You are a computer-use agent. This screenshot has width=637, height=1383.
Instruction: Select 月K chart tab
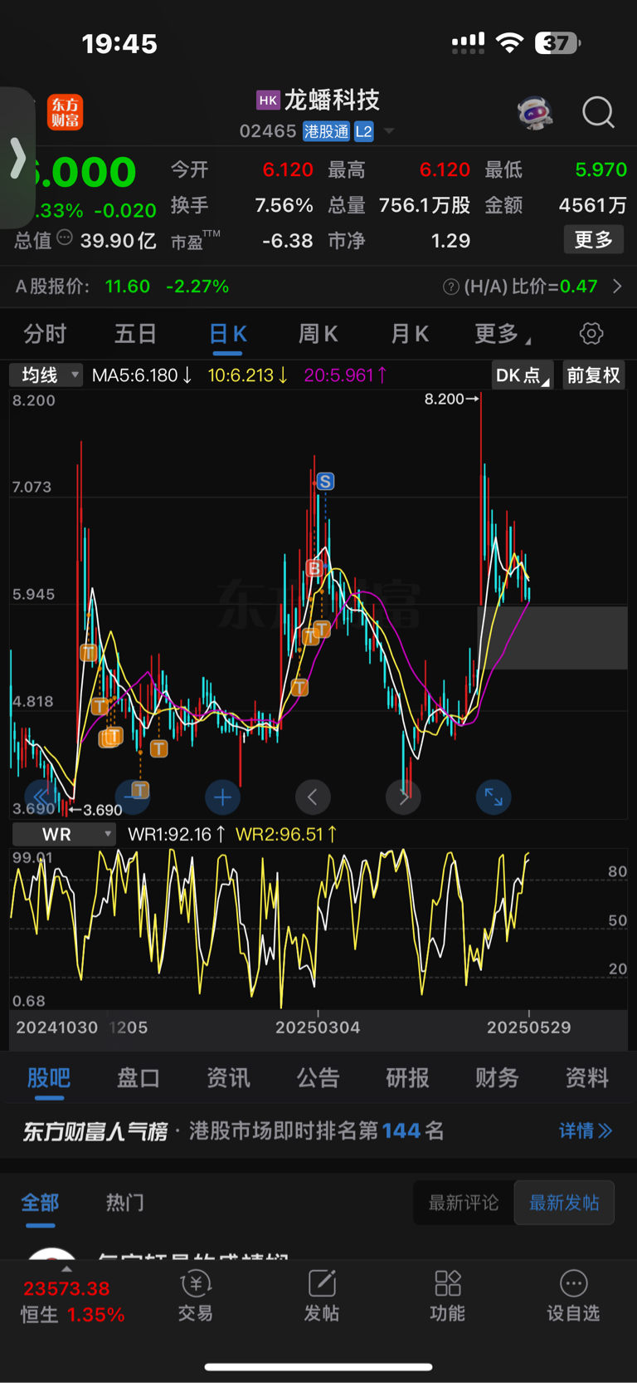409,334
